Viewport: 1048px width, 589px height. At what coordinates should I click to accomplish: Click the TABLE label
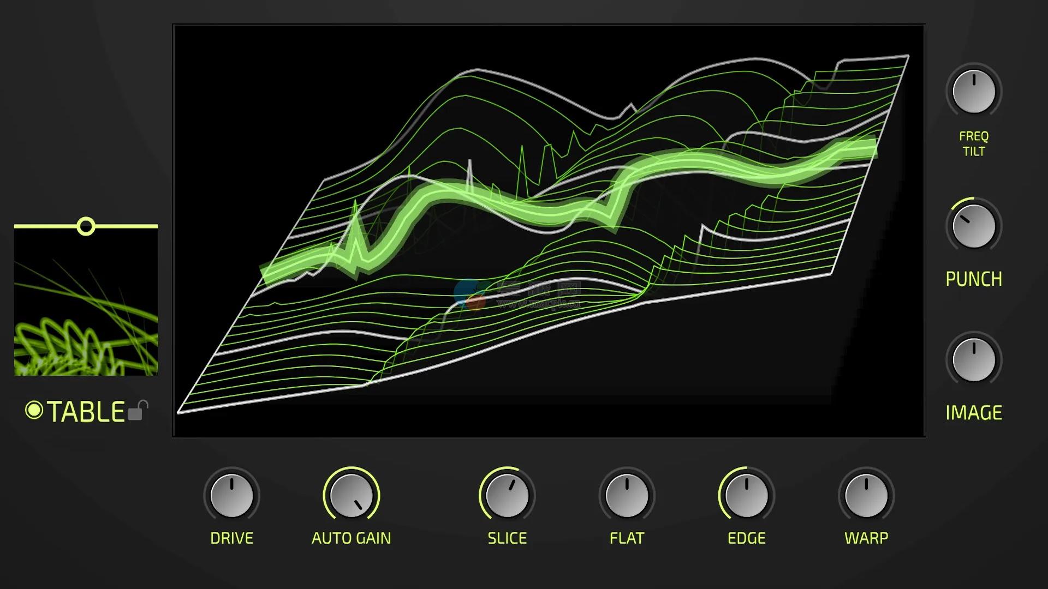click(x=86, y=412)
